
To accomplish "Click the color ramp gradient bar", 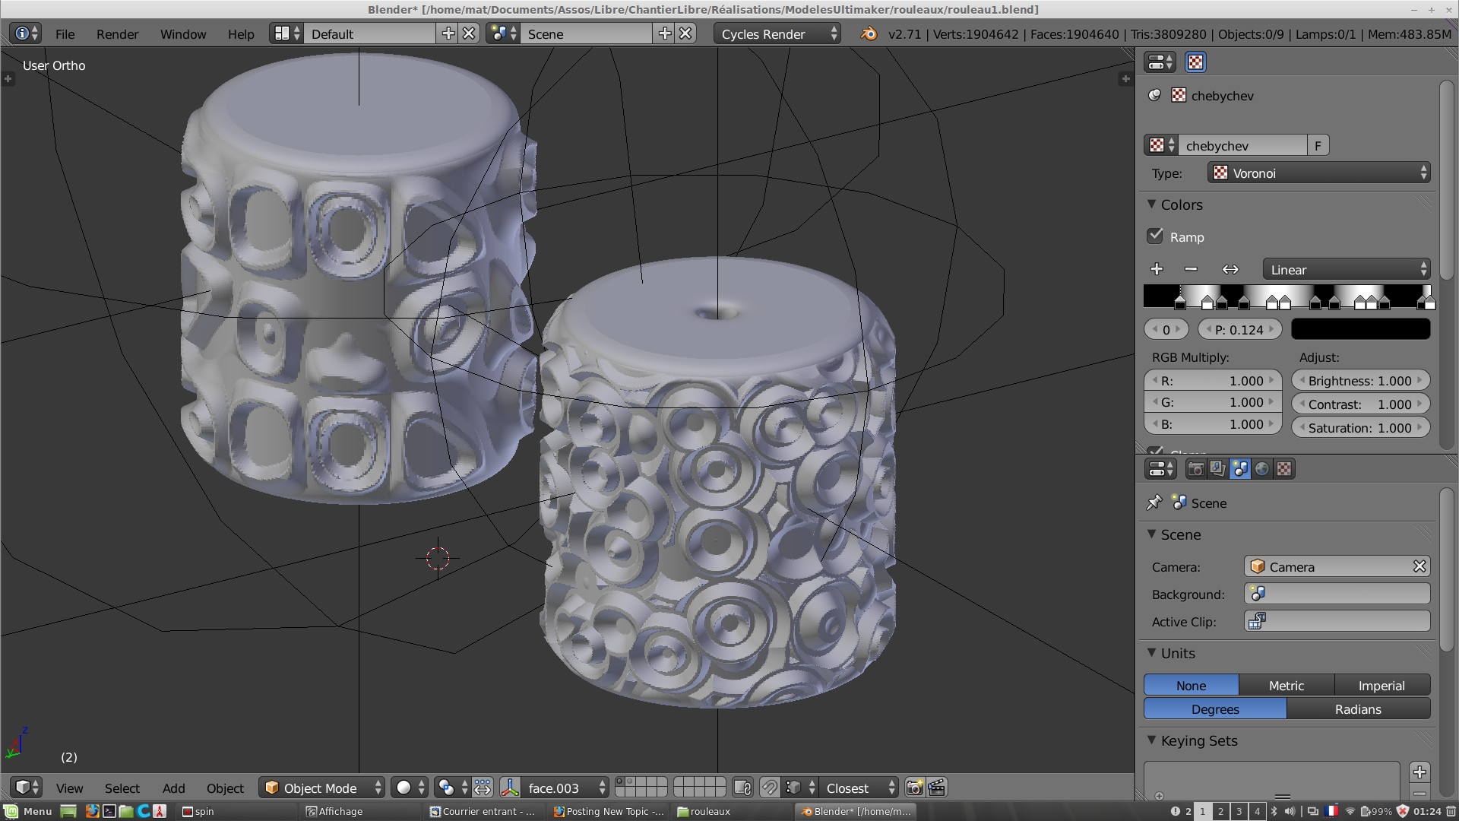I will (x=1288, y=294).
